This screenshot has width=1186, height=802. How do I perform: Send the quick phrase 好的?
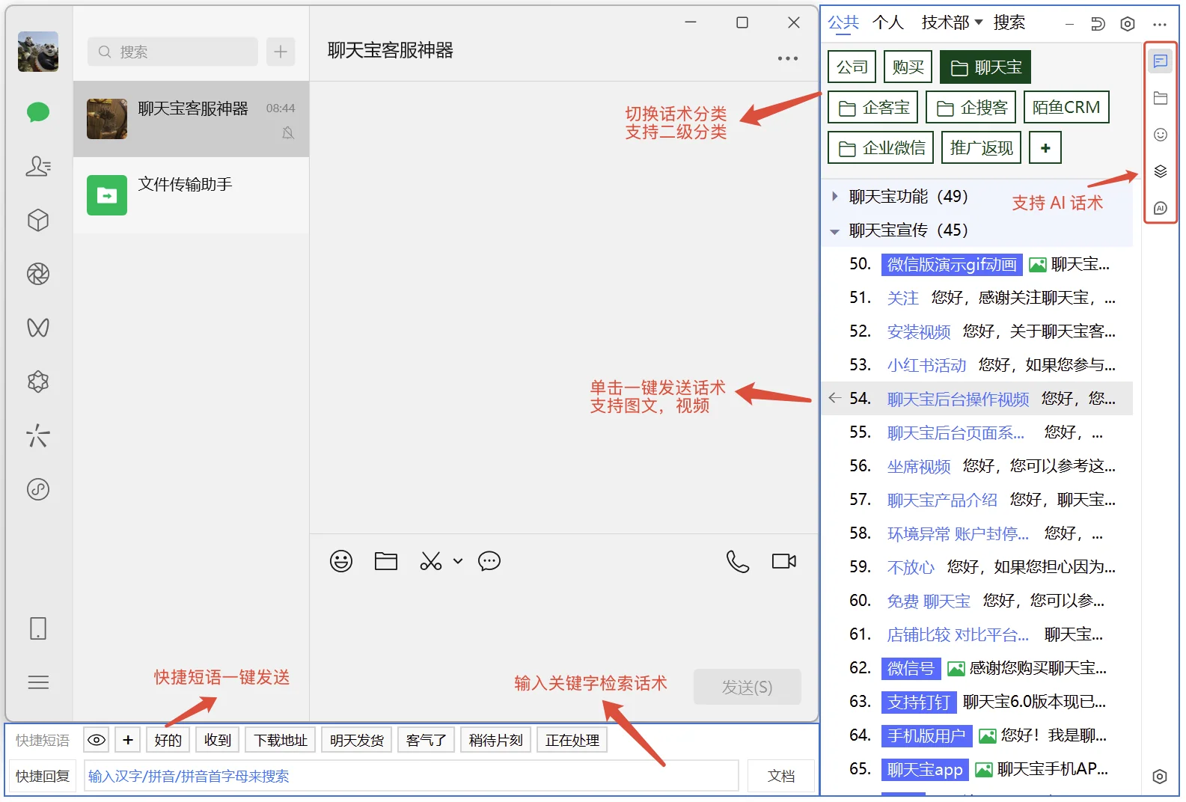click(168, 740)
